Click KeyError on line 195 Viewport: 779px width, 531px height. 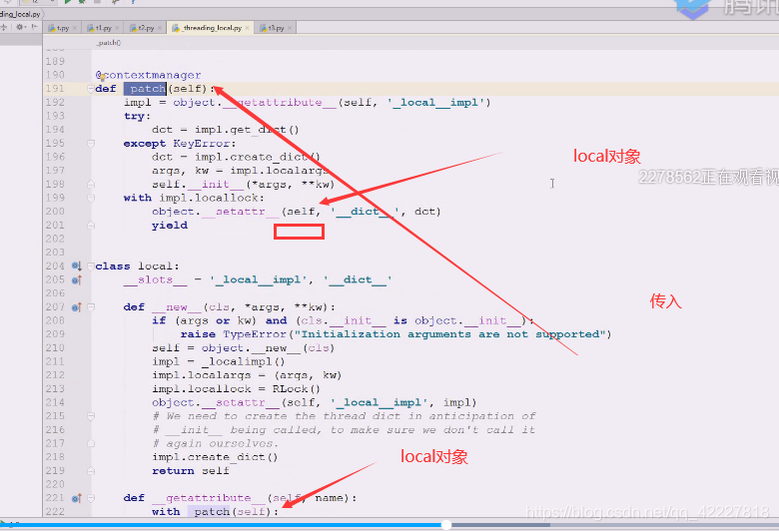point(201,144)
